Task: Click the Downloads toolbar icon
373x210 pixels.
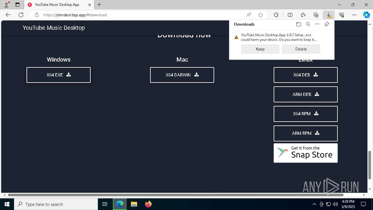Action: (x=329, y=15)
